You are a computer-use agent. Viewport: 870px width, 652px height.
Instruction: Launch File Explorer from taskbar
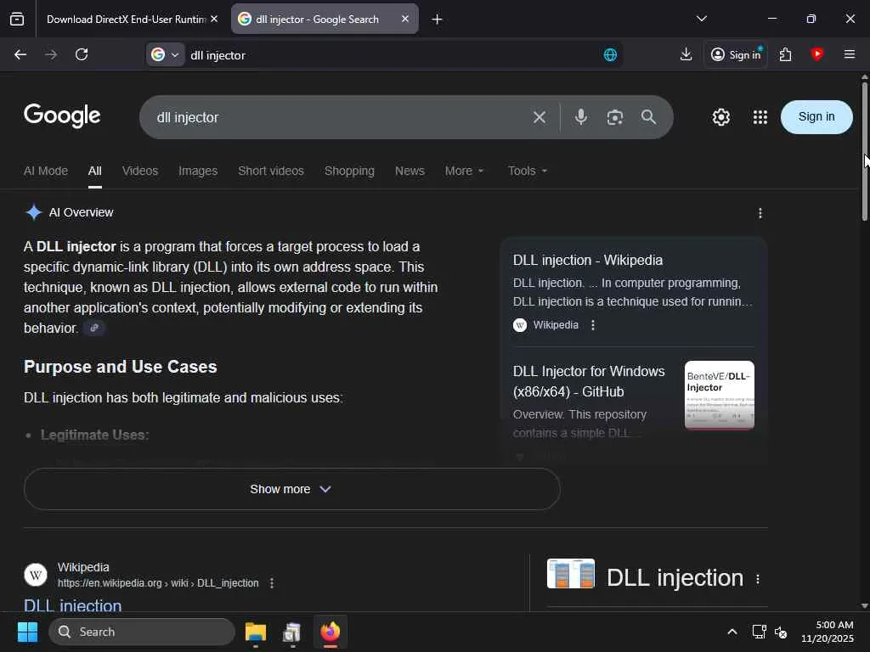pyautogui.click(x=255, y=632)
